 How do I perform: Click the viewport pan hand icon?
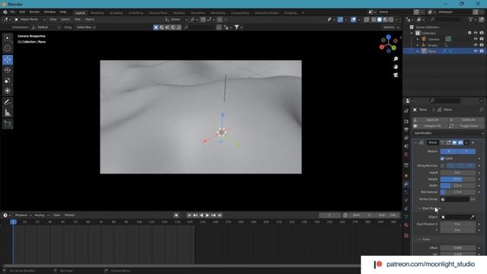[x=396, y=67]
